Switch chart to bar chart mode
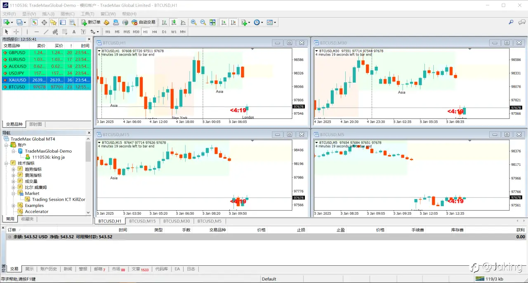The height and width of the screenshot is (283, 528). (x=164, y=22)
